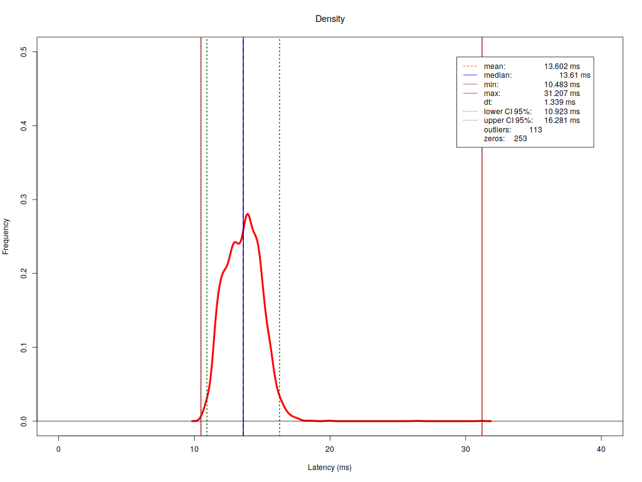Click the Density plot title
The height and width of the screenshot is (482, 642).
tap(330, 19)
